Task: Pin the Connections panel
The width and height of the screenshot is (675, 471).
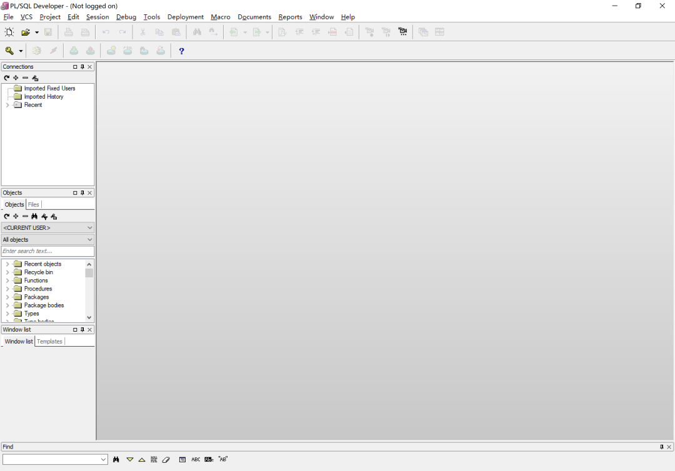Action: [82, 67]
